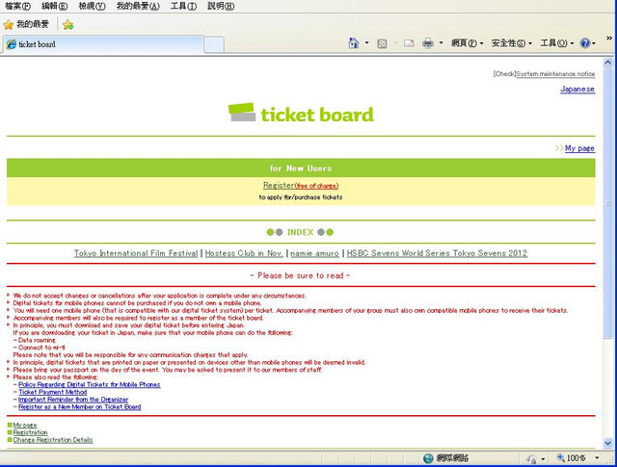
Task: Switch to Japanese language link
Action: (x=577, y=90)
